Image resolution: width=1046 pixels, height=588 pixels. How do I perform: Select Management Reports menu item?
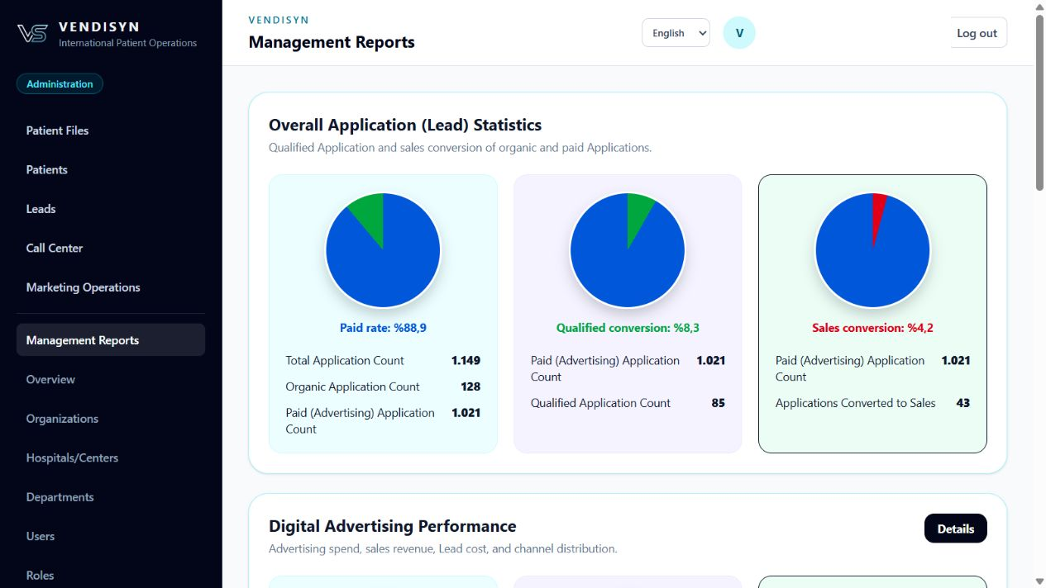(x=111, y=339)
